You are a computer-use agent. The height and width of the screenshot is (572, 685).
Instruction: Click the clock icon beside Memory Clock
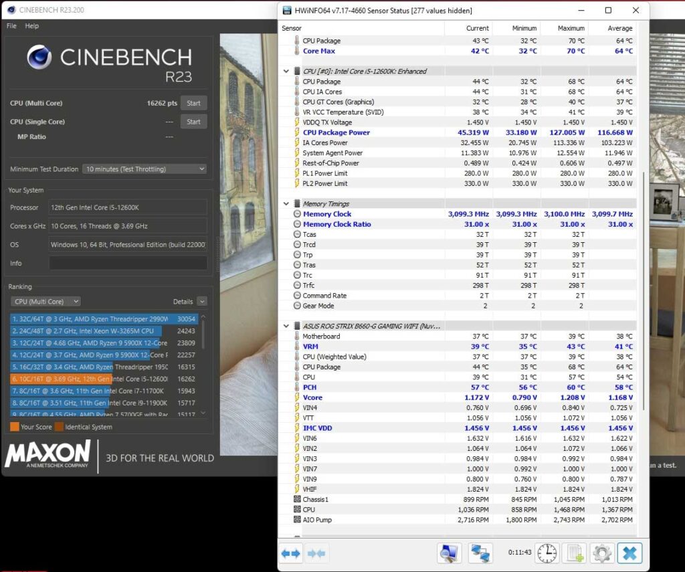[297, 214]
